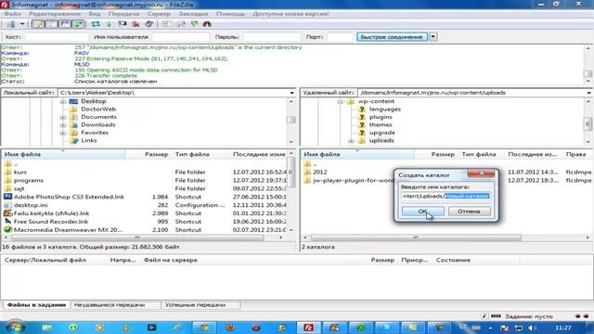Close the Создать каталог dialog
The height and width of the screenshot is (334, 594).
(481, 173)
